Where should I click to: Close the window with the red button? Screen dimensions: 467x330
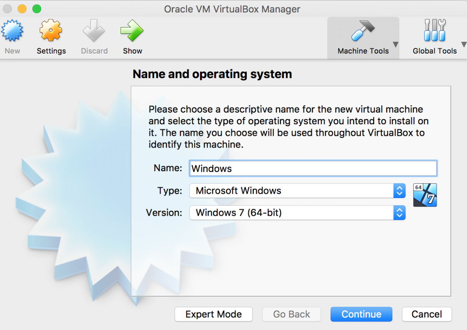click(7, 9)
